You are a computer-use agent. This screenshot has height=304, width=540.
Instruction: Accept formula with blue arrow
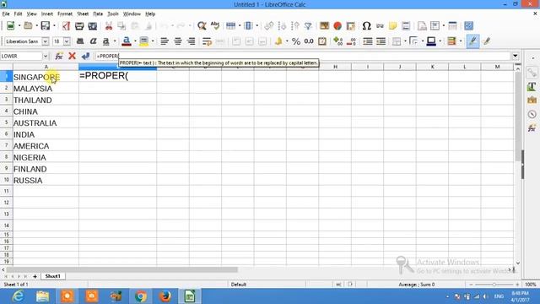(x=85, y=56)
